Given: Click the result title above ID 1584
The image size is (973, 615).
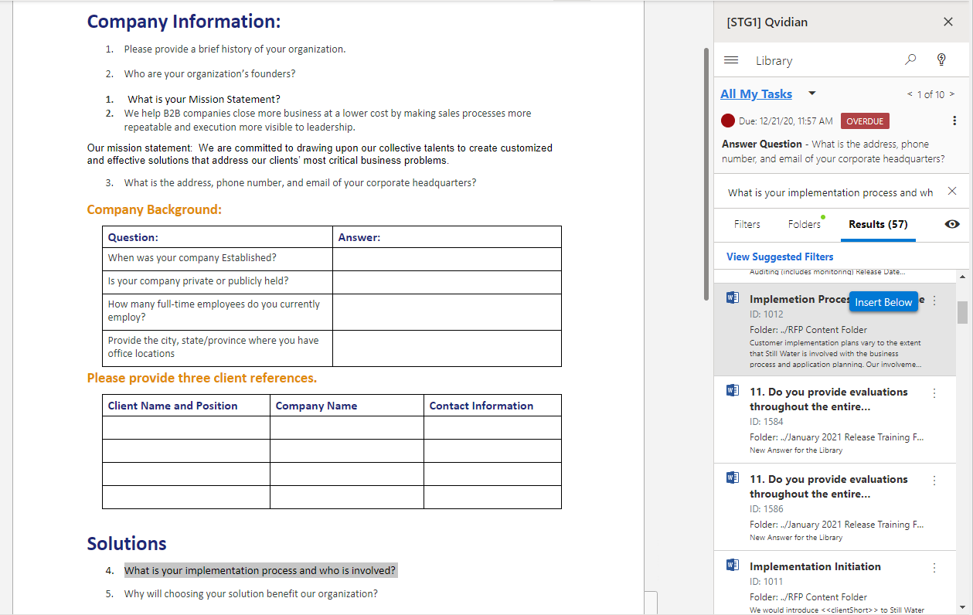Looking at the screenshot, I should (828, 399).
